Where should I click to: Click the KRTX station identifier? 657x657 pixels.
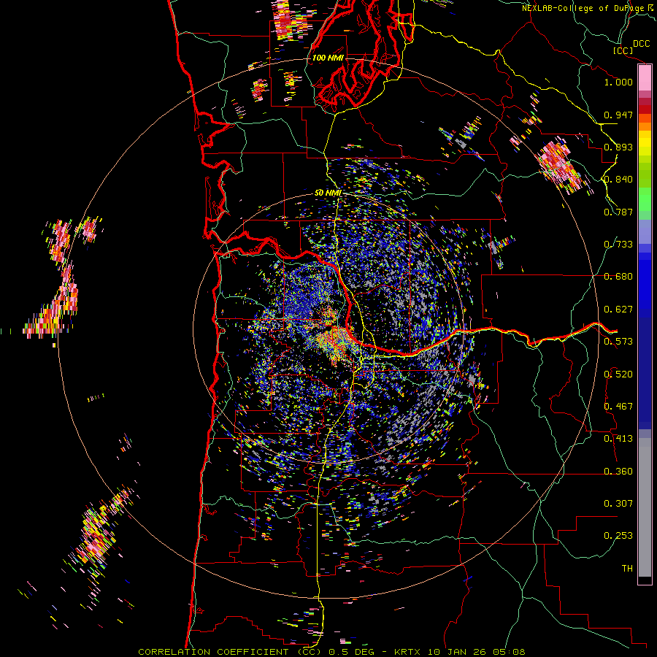[x=409, y=652]
